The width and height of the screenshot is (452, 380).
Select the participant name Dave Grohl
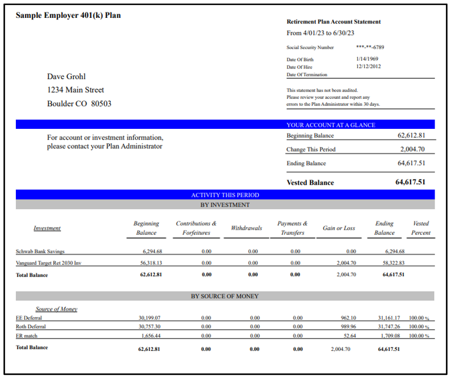point(67,77)
